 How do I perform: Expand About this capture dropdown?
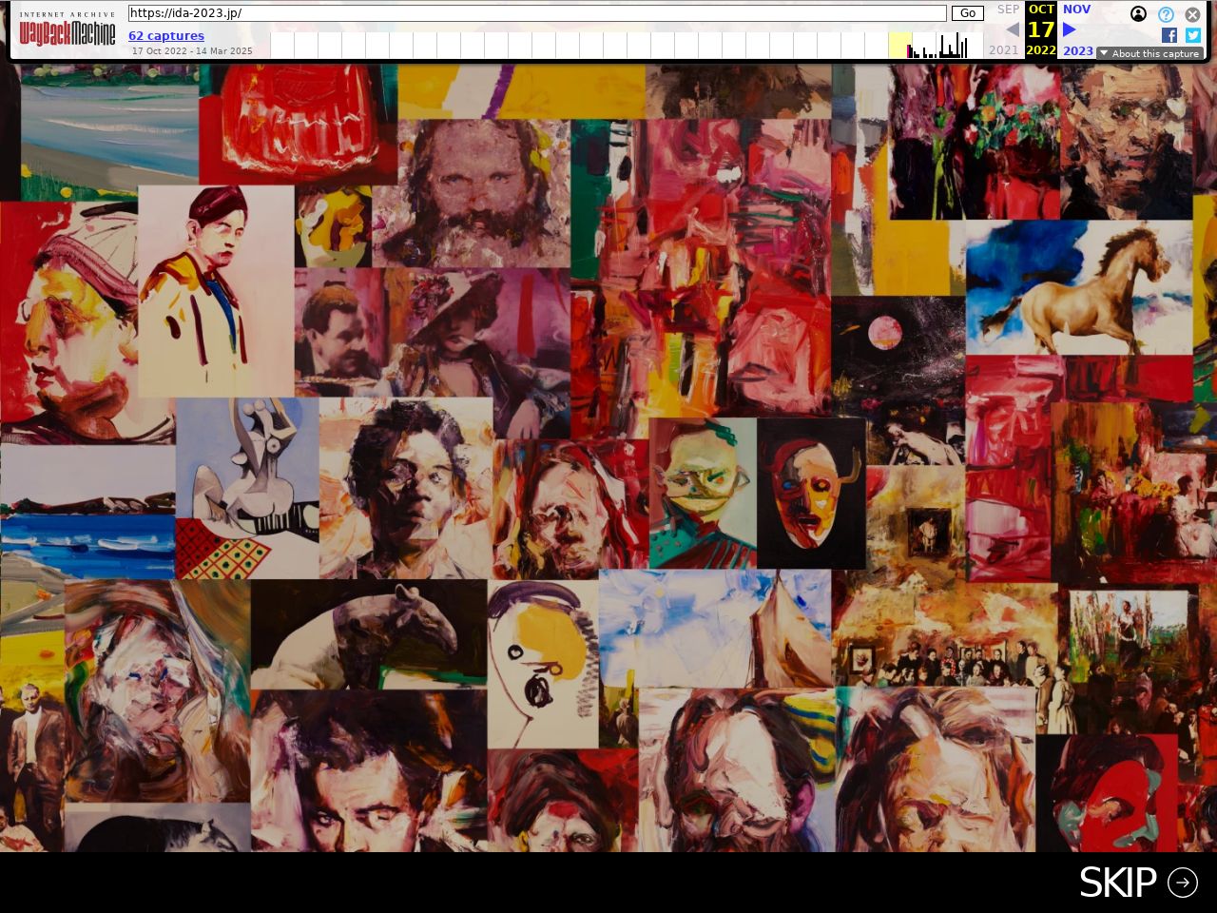[x=1149, y=53]
